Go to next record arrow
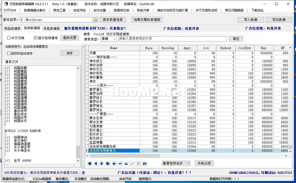The image size is (296, 183). (x=102, y=164)
